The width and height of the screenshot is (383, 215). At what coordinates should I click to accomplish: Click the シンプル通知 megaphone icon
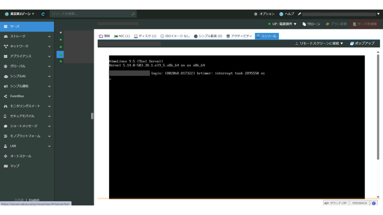6,86
